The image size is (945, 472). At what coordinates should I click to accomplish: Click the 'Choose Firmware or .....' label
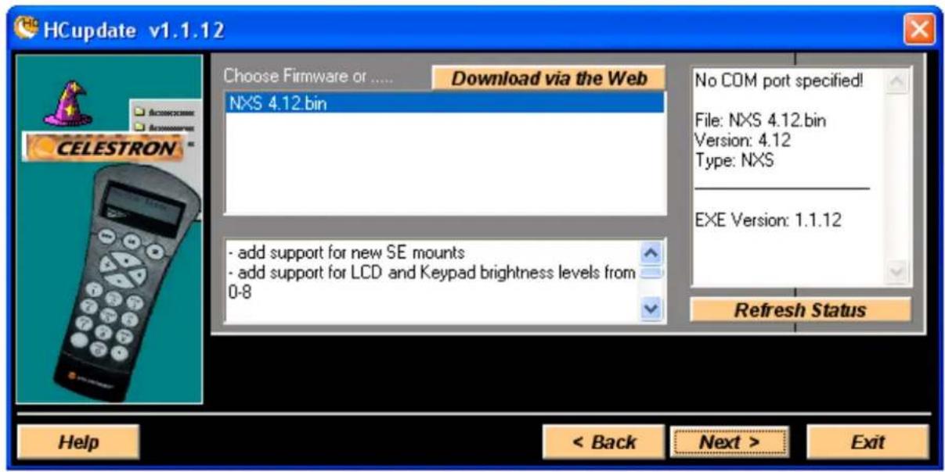pos(308,77)
